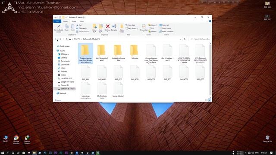Switch to the View tab
This screenshot has height=155, width=276.
pos(82,21)
